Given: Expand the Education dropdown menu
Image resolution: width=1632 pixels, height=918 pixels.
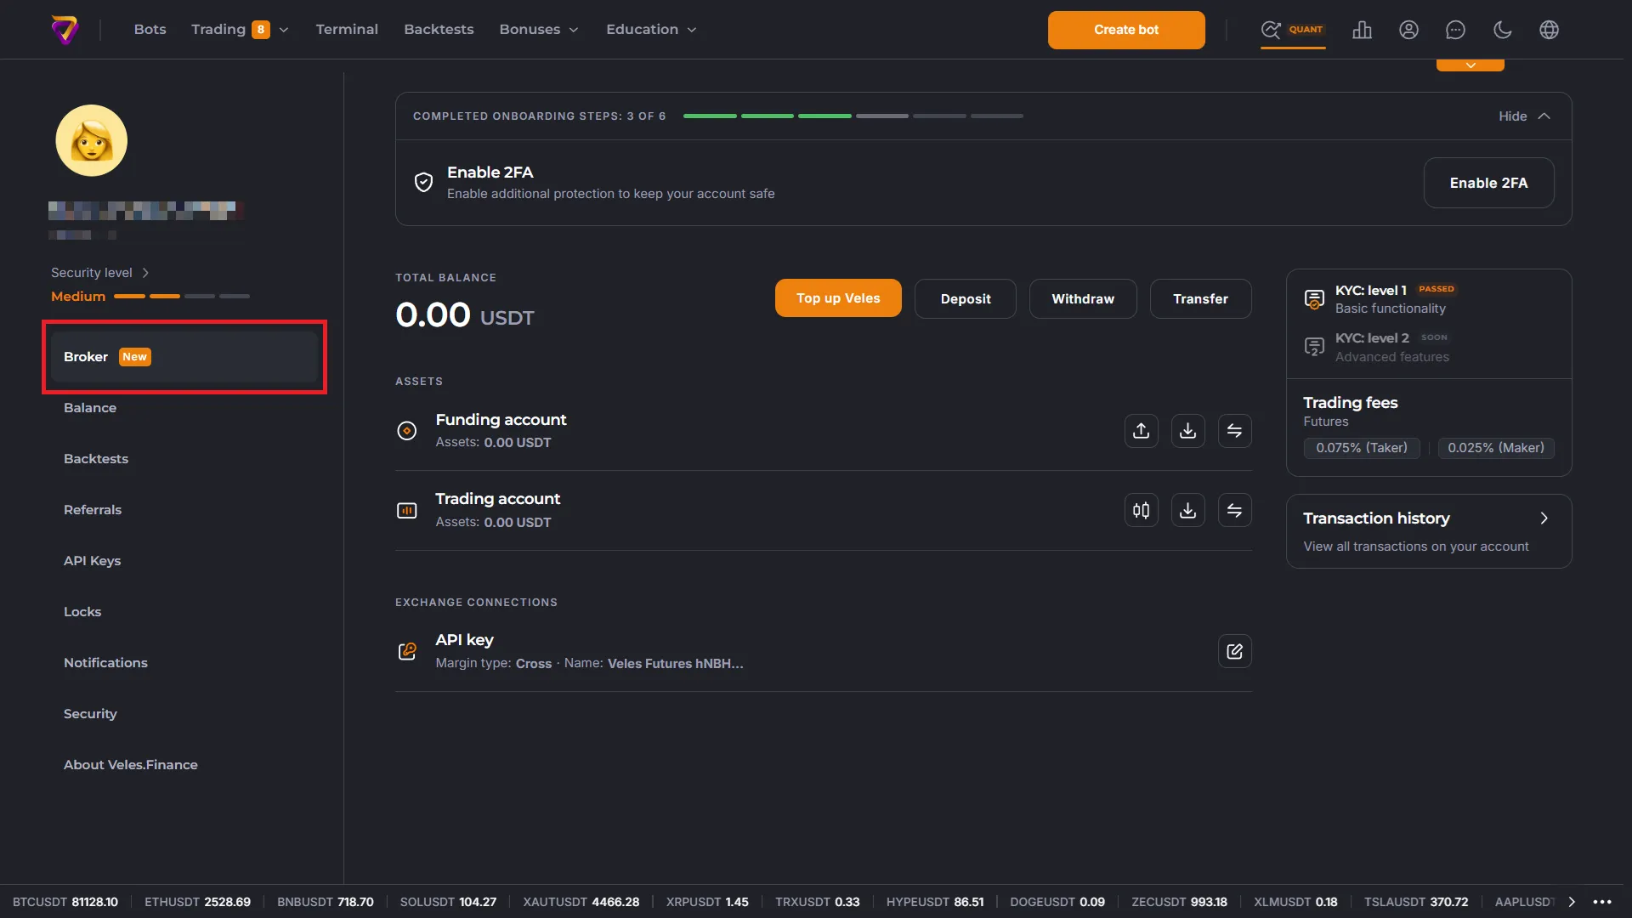Looking at the screenshot, I should click(x=692, y=30).
